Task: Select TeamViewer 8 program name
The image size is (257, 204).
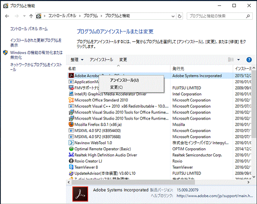Action: pos(86,167)
